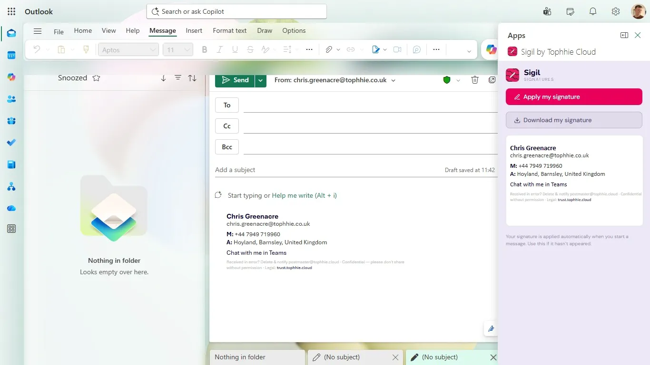Screen dimensions: 650x365
Task: Click the Insert link icon
Action: [x=351, y=49]
